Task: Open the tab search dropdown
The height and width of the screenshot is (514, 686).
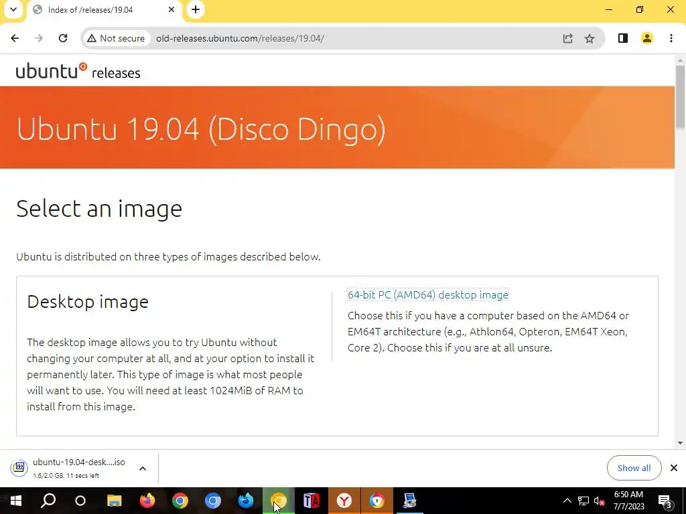Action: tap(13, 9)
